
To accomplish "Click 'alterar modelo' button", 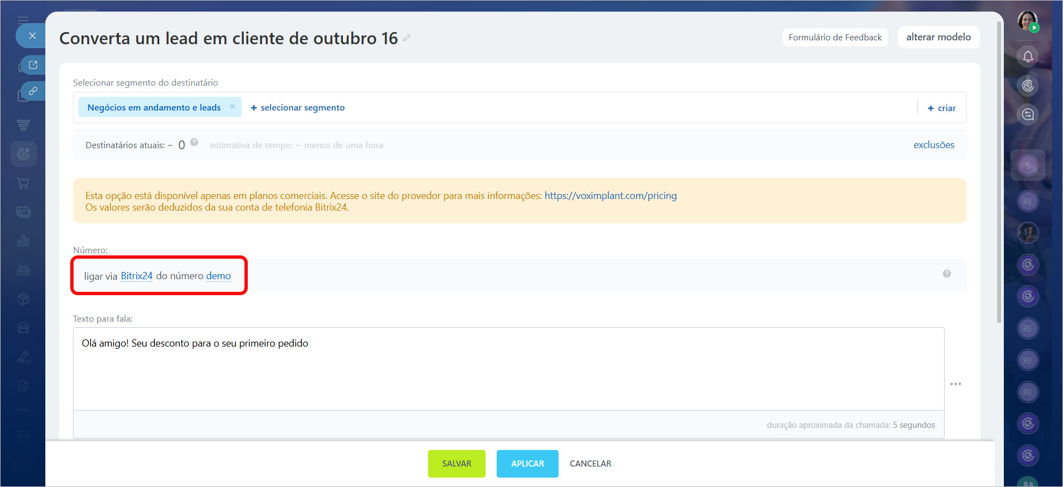I will [x=938, y=37].
